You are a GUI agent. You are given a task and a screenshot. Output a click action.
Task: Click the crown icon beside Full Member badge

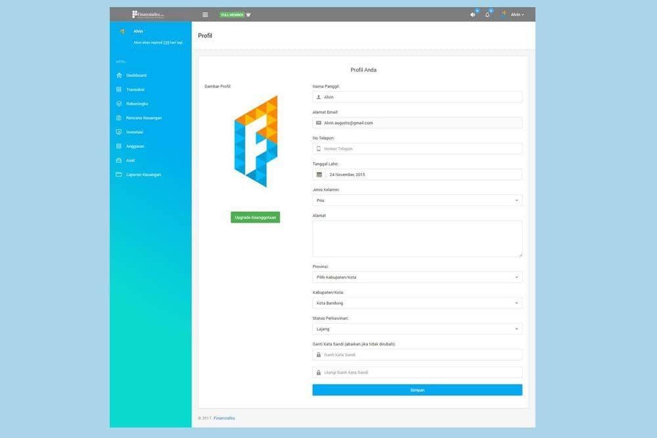[248, 14]
